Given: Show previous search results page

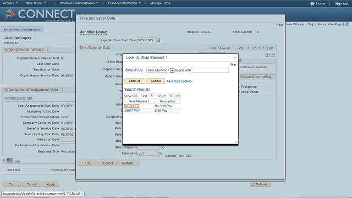Looking at the screenshot, I should point(152,95).
